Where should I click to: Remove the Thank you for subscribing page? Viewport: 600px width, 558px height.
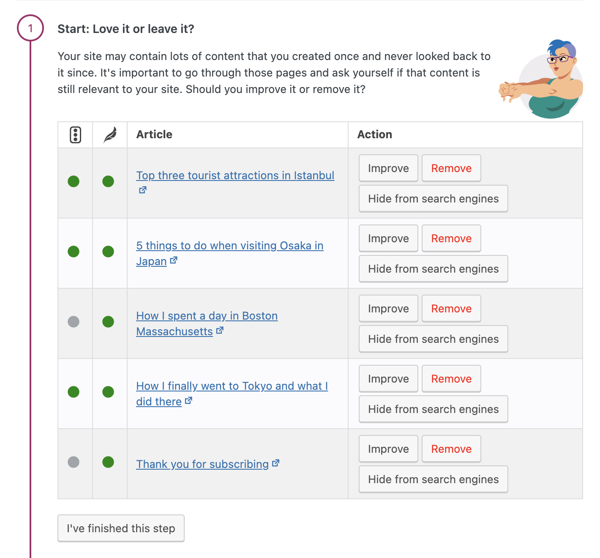451,449
